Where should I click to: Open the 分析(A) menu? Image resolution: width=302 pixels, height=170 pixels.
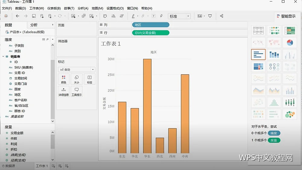pos(83,8)
